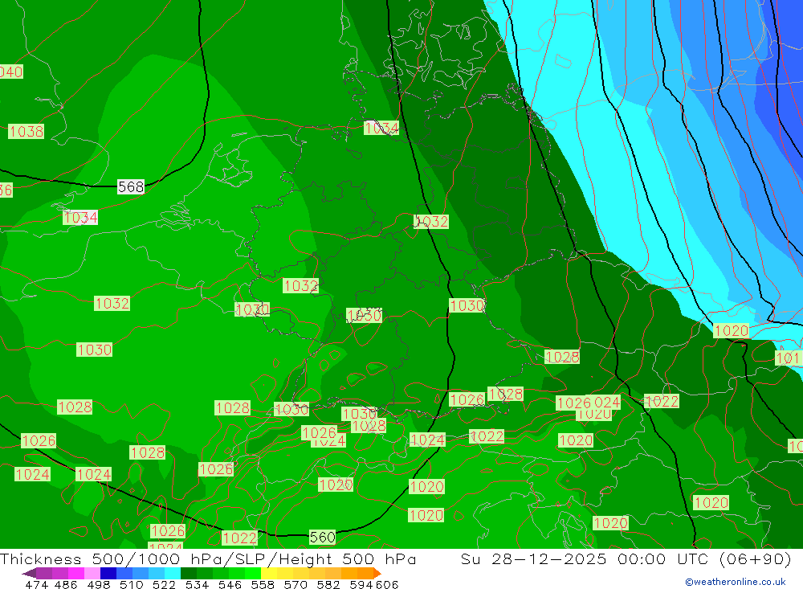Click the 474 legend value

[x=36, y=584]
